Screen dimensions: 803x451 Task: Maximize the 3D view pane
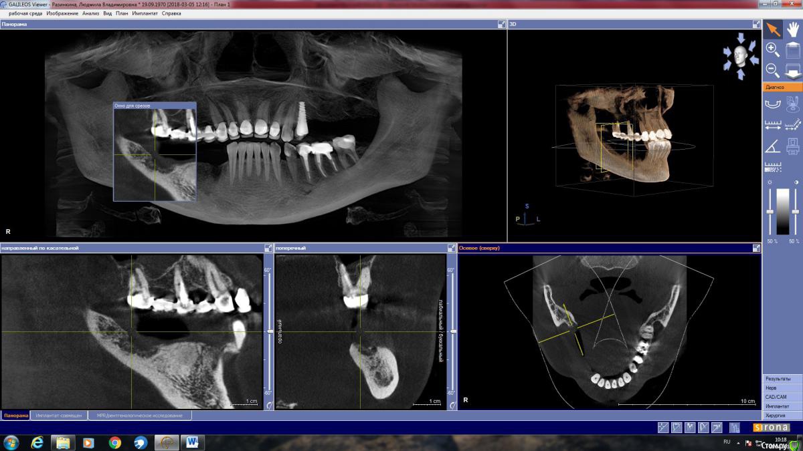[756, 24]
